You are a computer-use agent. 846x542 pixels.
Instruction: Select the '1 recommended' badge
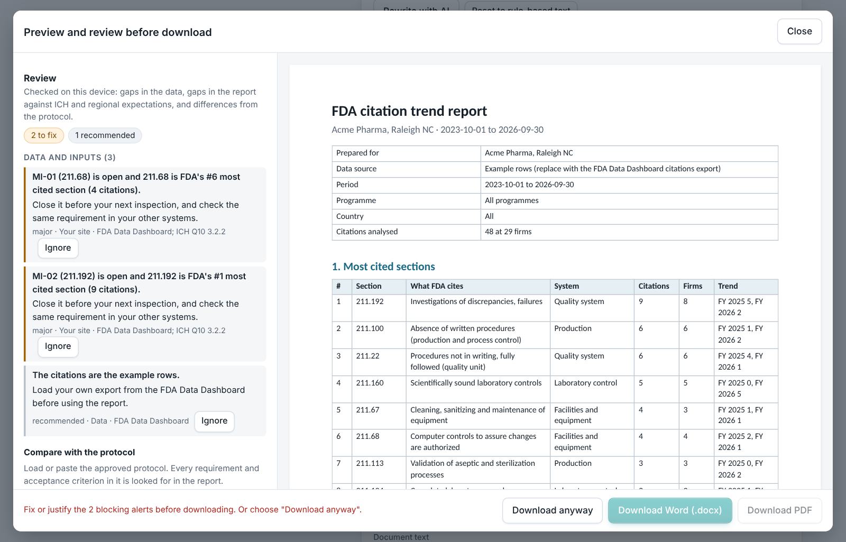click(105, 135)
